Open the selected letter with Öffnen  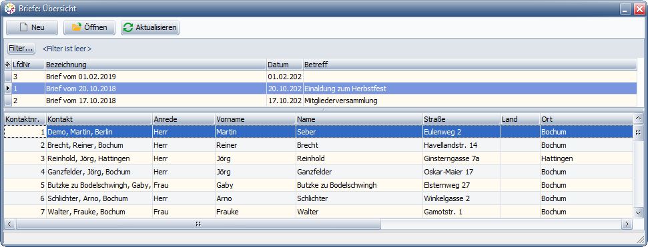tap(89, 27)
